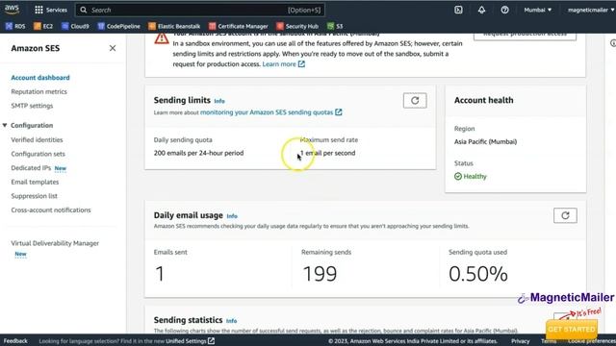Open the help question mark icon
Viewport: 616px width, 346px height.
(504, 10)
